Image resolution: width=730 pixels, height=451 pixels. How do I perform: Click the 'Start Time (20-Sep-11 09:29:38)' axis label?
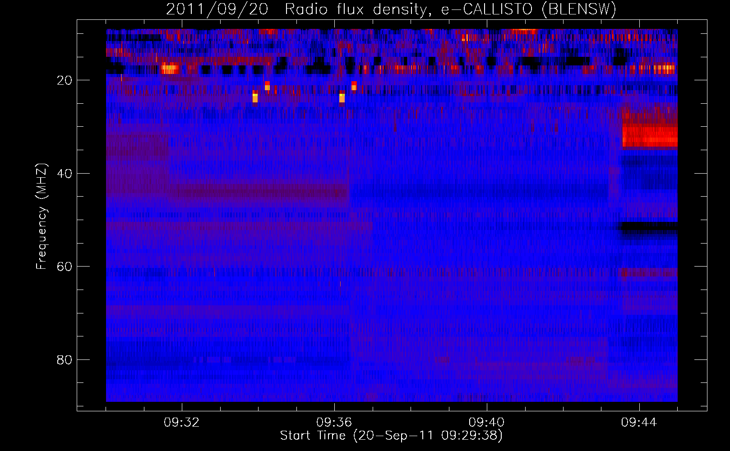[x=391, y=436]
